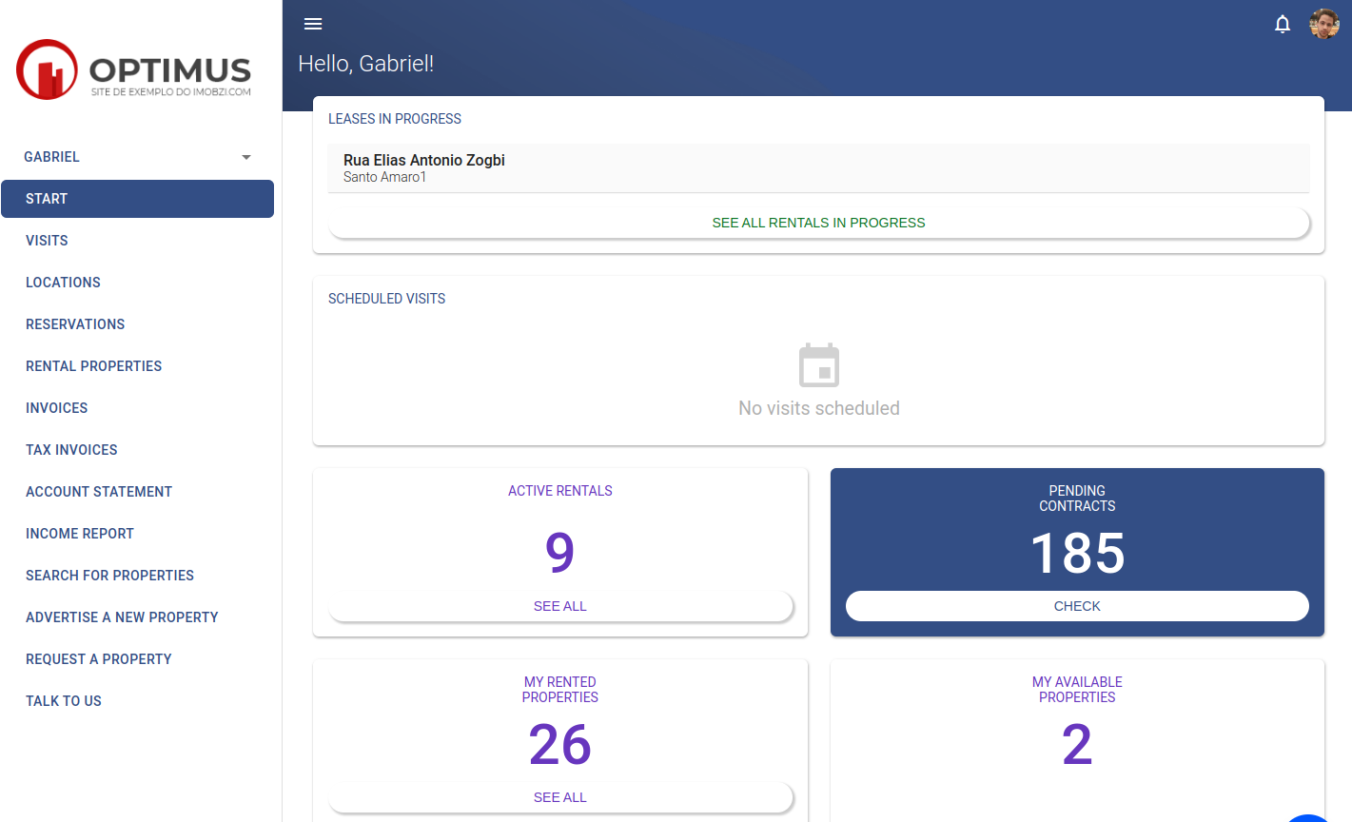Click the scheduled visits calendar icon
Viewport: 1352px width, 822px height.
pyautogui.click(x=818, y=365)
